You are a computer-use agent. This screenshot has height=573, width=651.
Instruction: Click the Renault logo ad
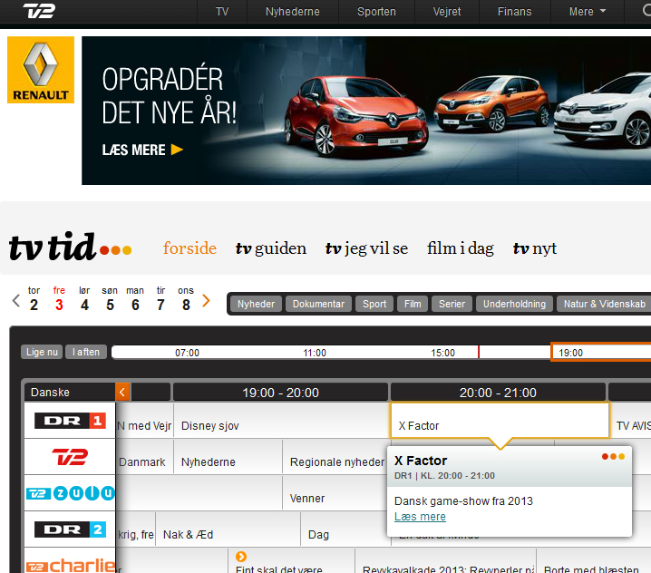(41, 70)
